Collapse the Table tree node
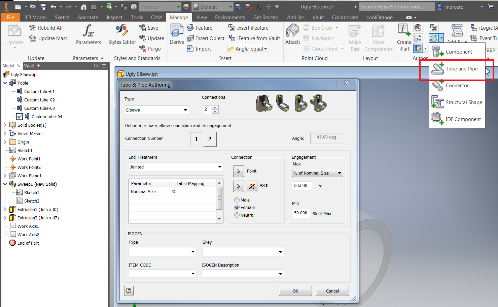 tap(5, 83)
